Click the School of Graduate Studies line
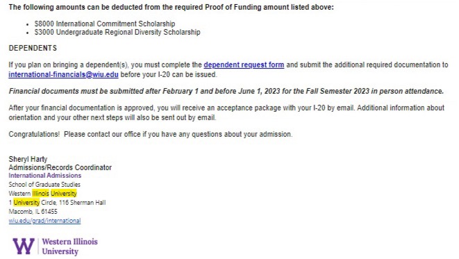The height and width of the screenshot is (259, 459). (x=44, y=185)
